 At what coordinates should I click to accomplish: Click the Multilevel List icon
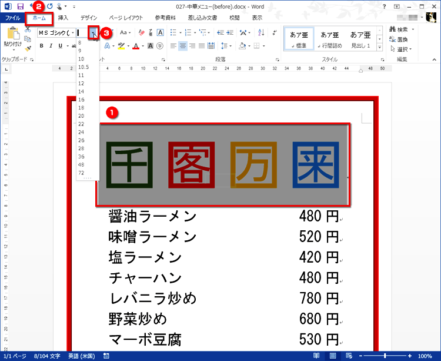tap(202, 32)
